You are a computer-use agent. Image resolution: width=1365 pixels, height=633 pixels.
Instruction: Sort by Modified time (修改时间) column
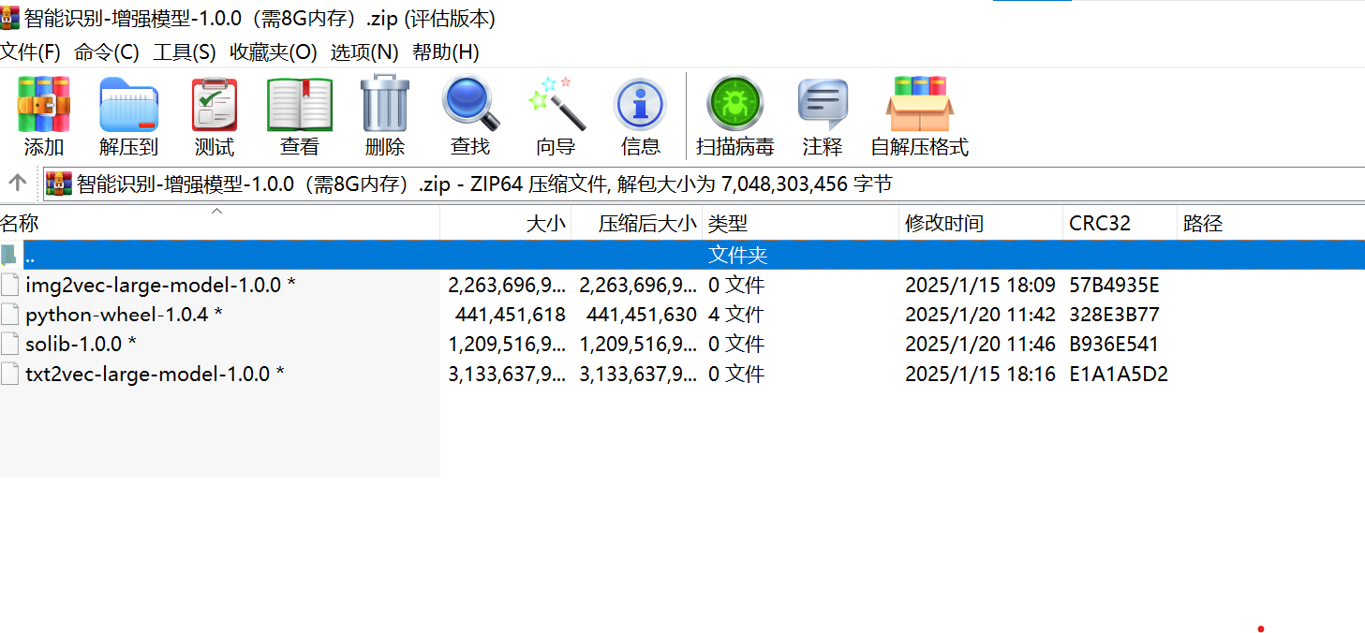[981, 223]
